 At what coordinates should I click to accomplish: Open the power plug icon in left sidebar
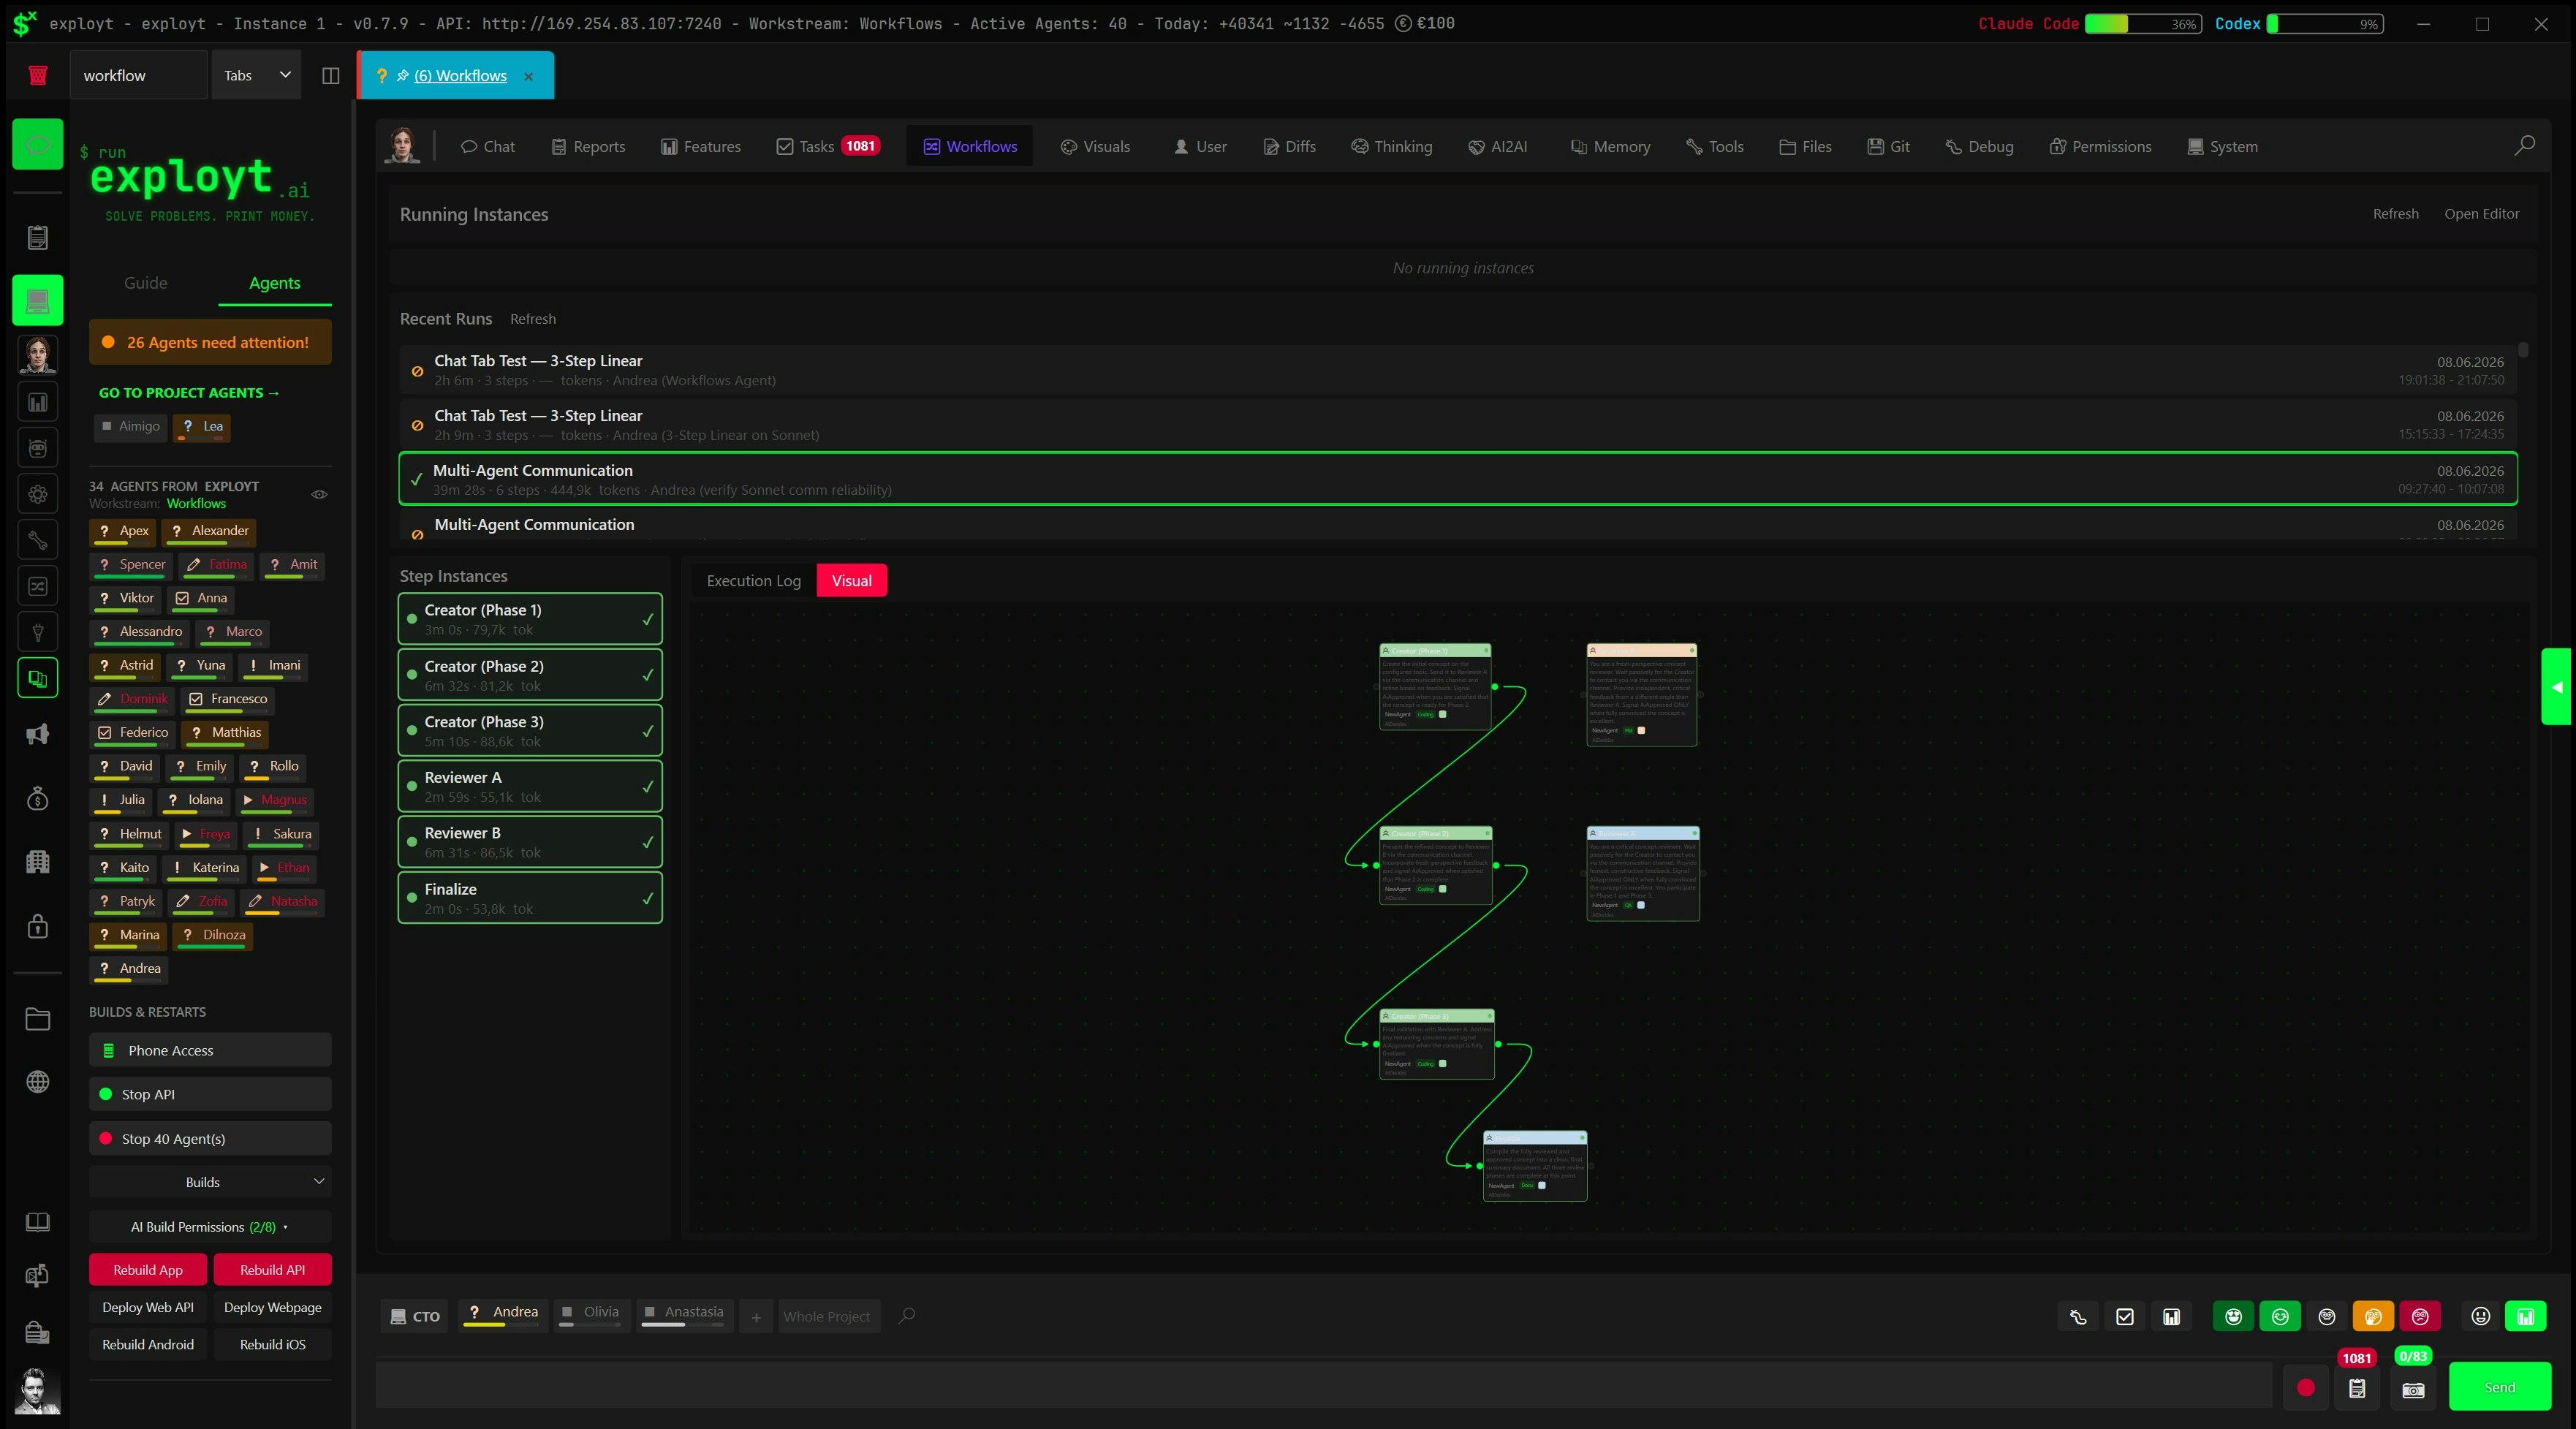point(38,632)
